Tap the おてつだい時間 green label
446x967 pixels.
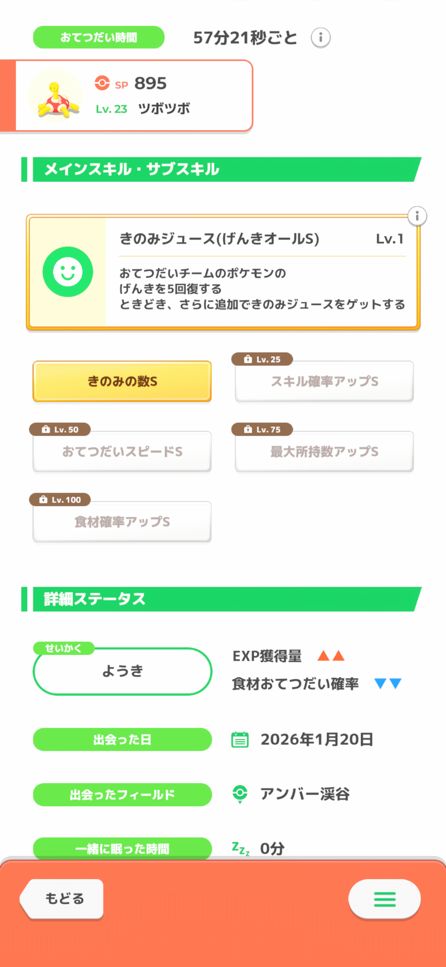[99, 38]
